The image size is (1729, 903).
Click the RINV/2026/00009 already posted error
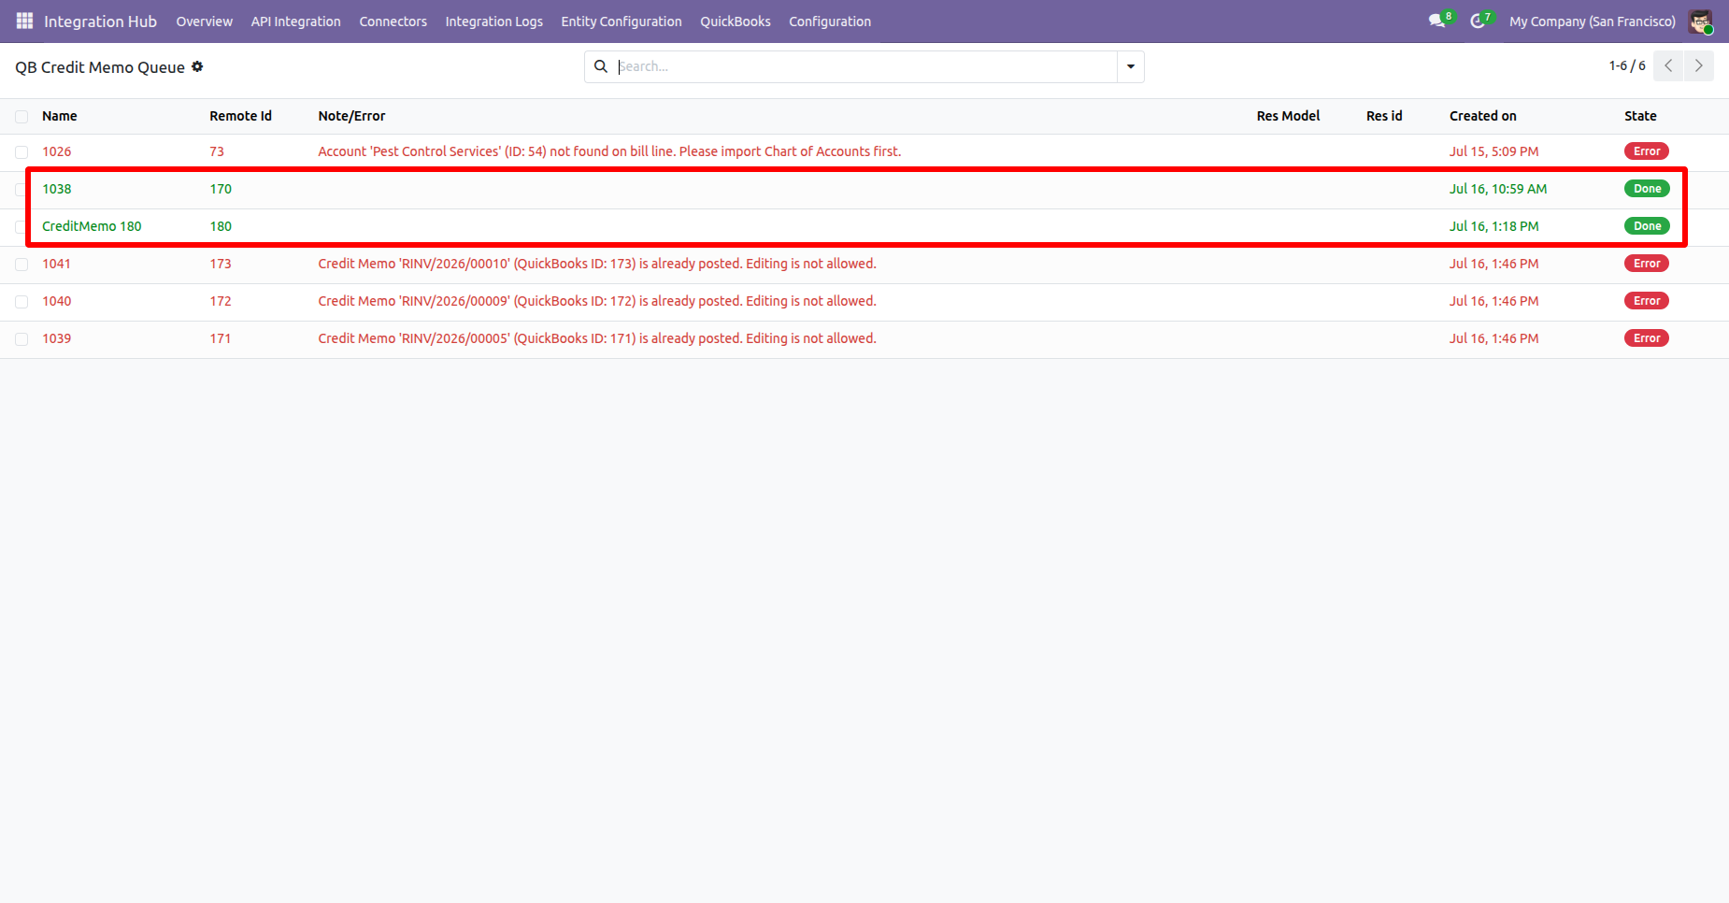tap(597, 301)
